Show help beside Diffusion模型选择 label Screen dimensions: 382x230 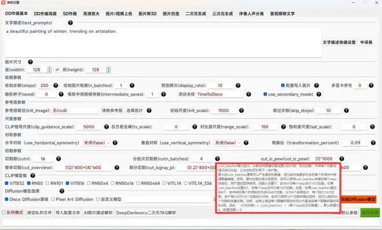62,191
